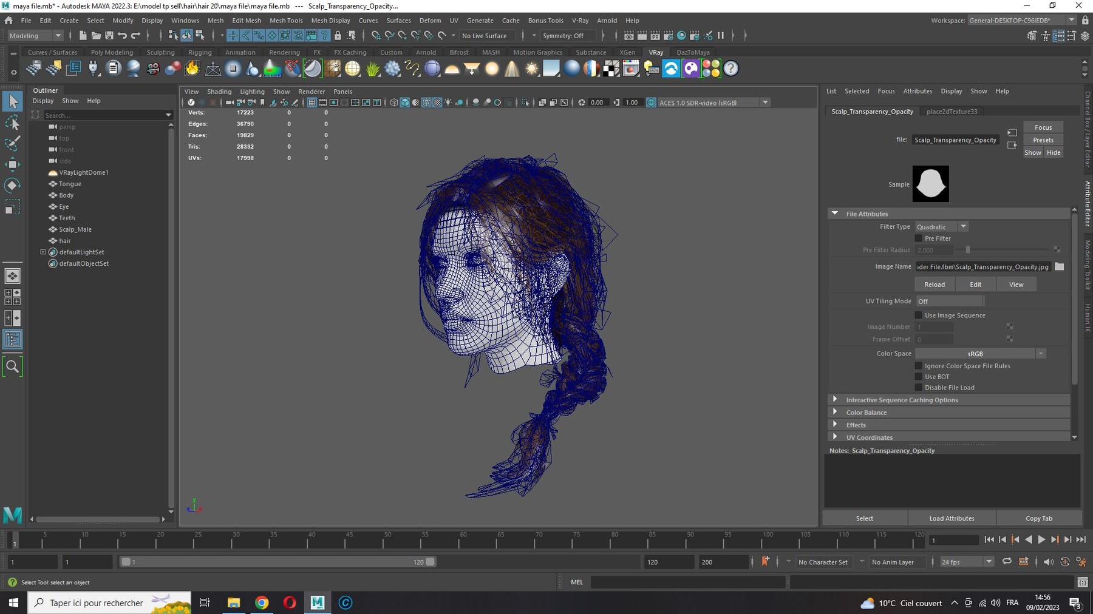The width and height of the screenshot is (1093, 614).
Task: Toggle the wireframe on shaded viewport icon
Action: click(x=426, y=103)
